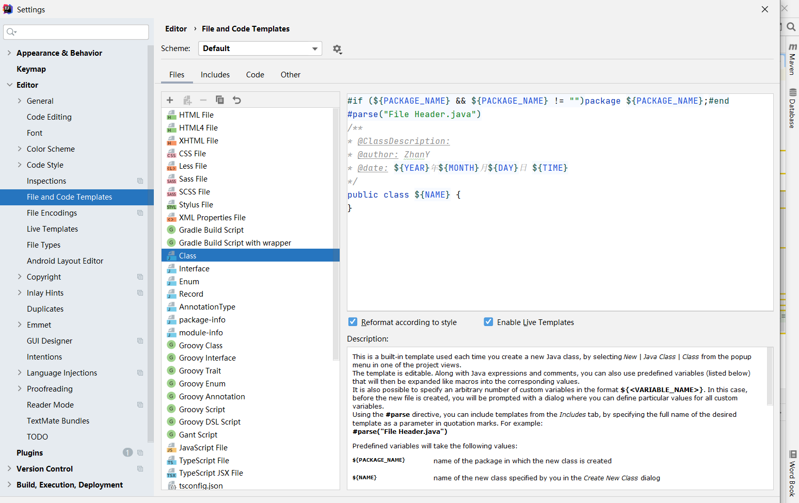The height and width of the screenshot is (503, 799).
Task: Click the TypeScript File template icon
Action: point(171,461)
